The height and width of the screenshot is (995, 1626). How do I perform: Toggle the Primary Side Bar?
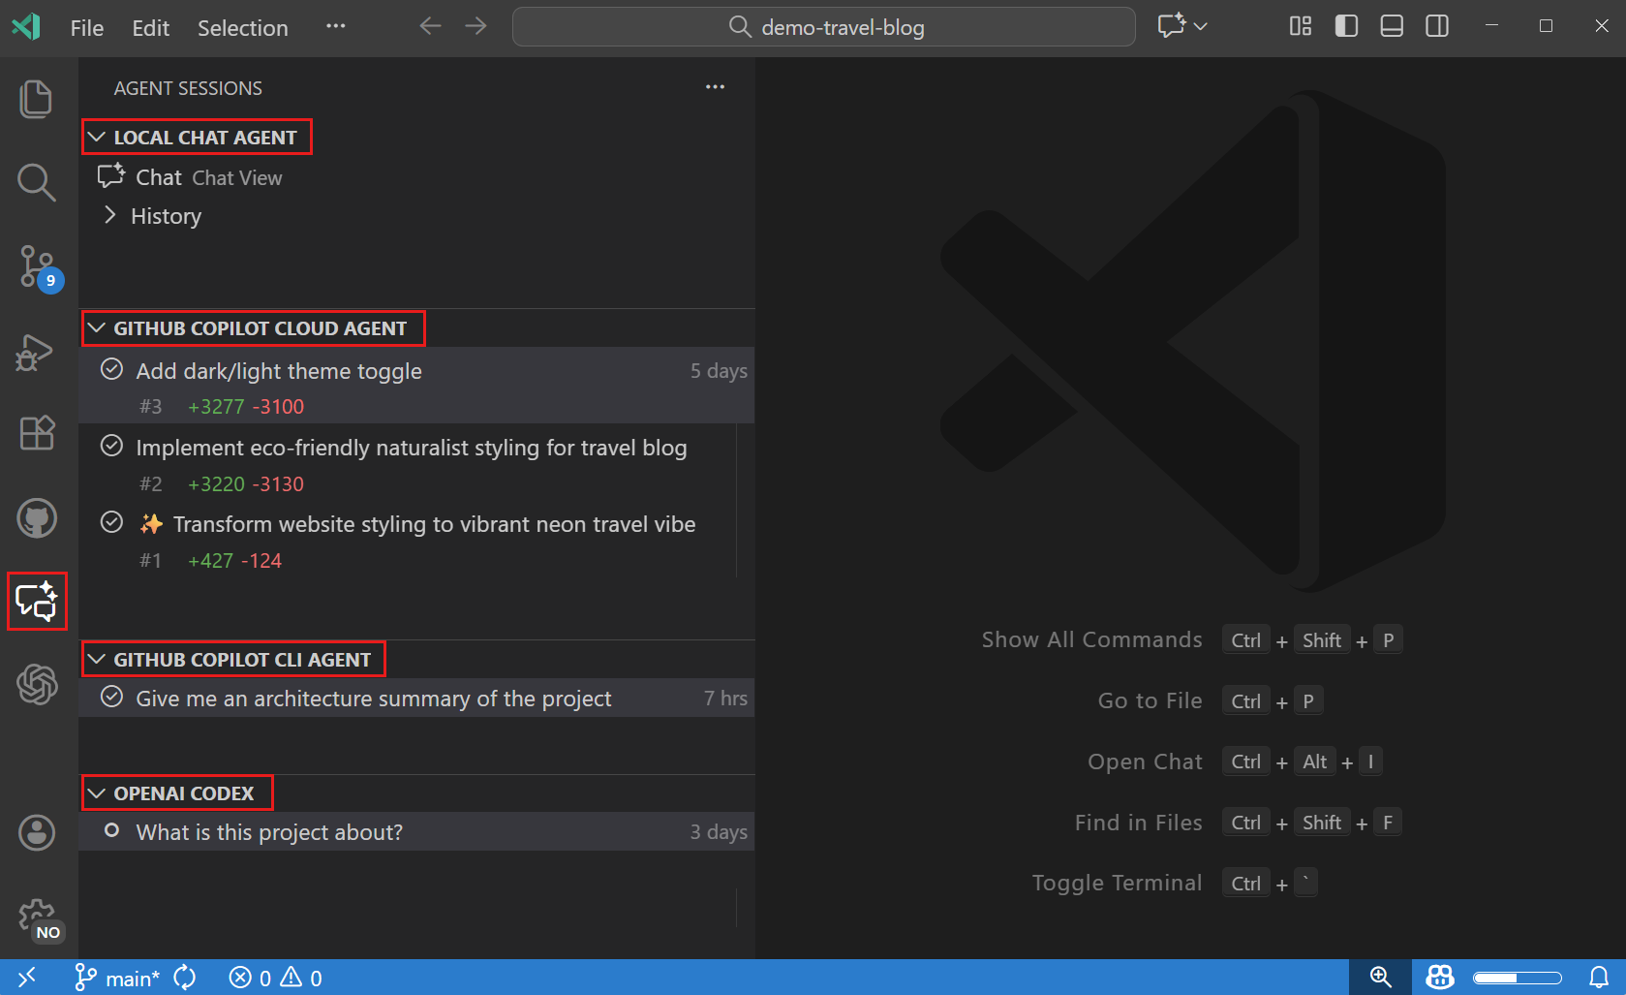pyautogui.click(x=1345, y=26)
